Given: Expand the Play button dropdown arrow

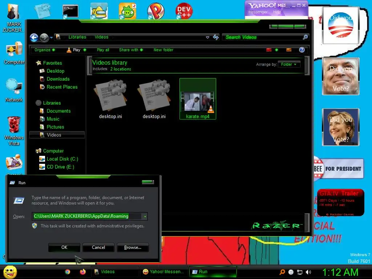Looking at the screenshot, I should coord(85,50).
